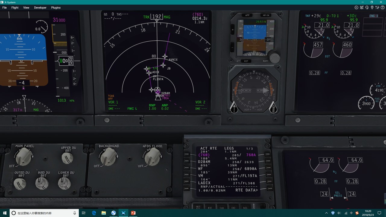Open the Windows Start menu
The image size is (386, 217).
point(5,213)
